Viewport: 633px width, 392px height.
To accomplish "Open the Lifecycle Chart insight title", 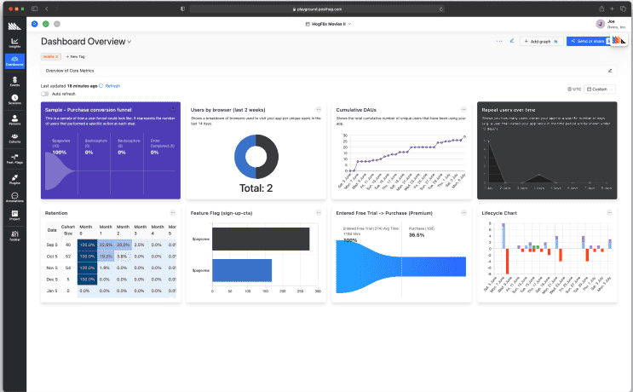I will click(x=499, y=213).
